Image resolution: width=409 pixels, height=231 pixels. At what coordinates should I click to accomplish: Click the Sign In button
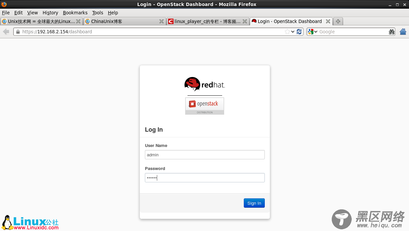(x=254, y=203)
